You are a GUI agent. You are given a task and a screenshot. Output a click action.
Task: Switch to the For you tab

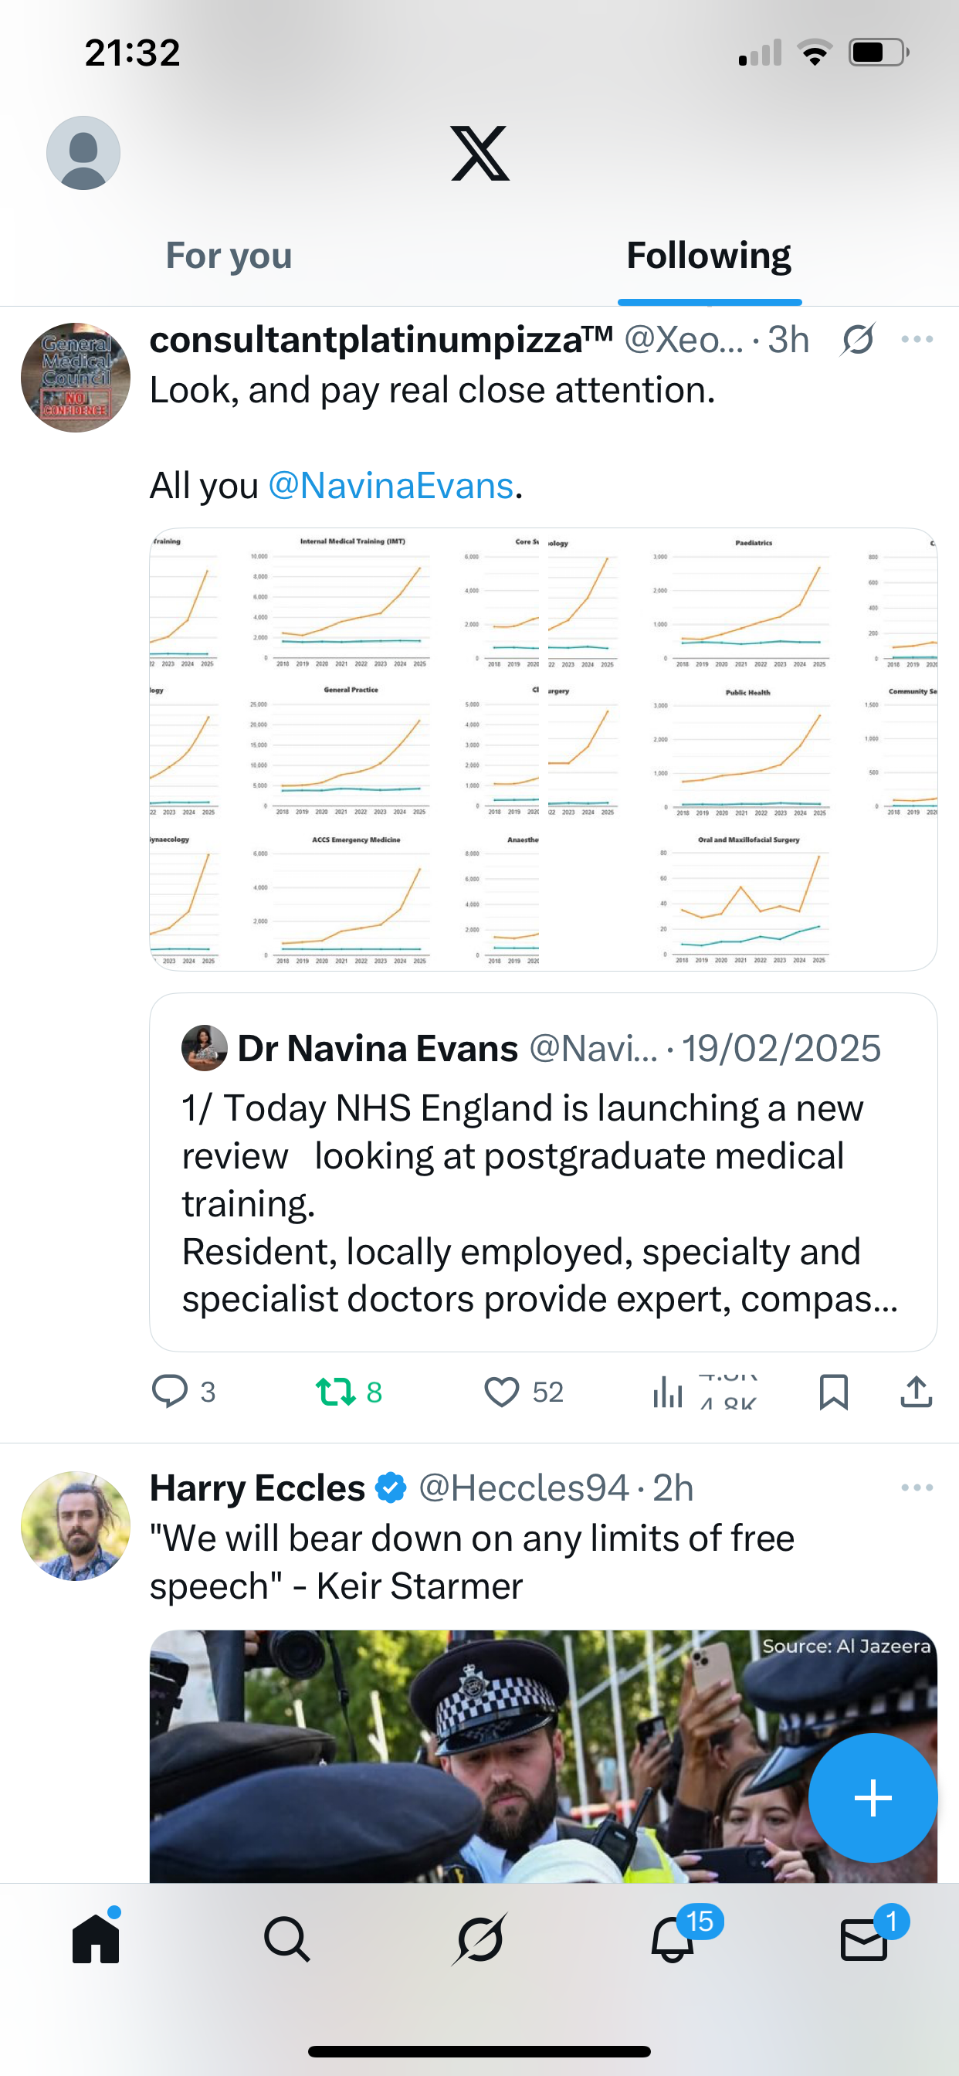229,256
